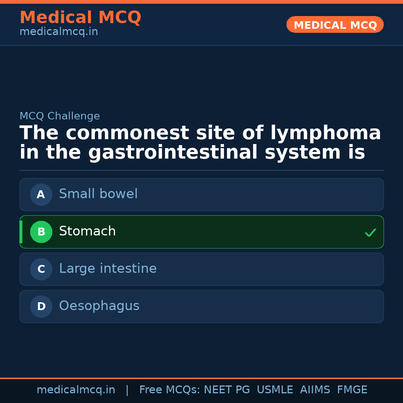Image resolution: width=403 pixels, height=403 pixels.
Task: Pick the "Large intestine" answer text
Action: [x=108, y=269]
